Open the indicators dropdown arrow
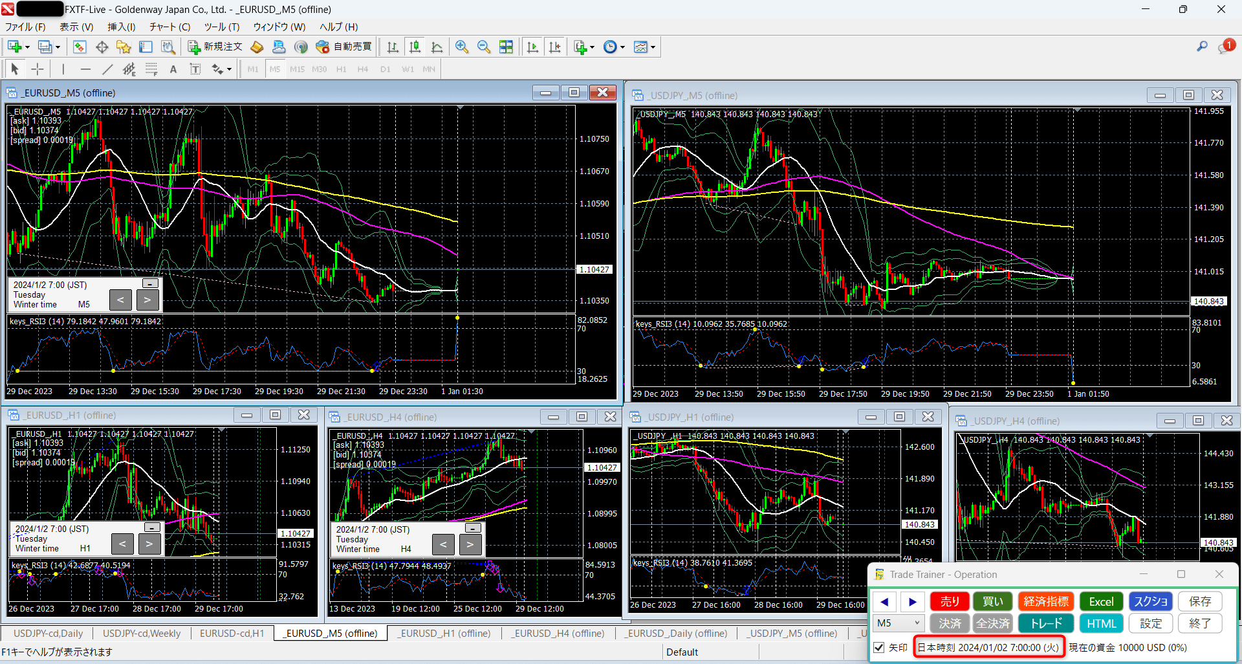 coord(591,47)
